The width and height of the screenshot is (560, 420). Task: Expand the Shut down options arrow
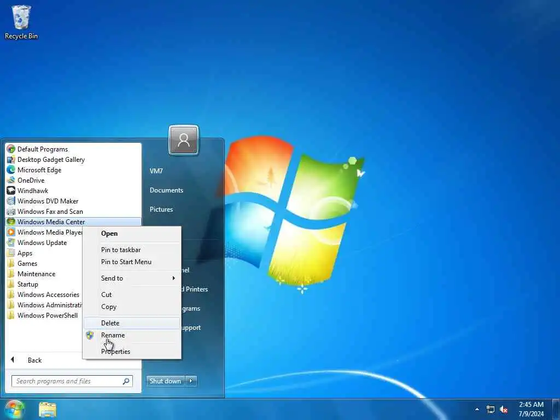[x=191, y=381]
